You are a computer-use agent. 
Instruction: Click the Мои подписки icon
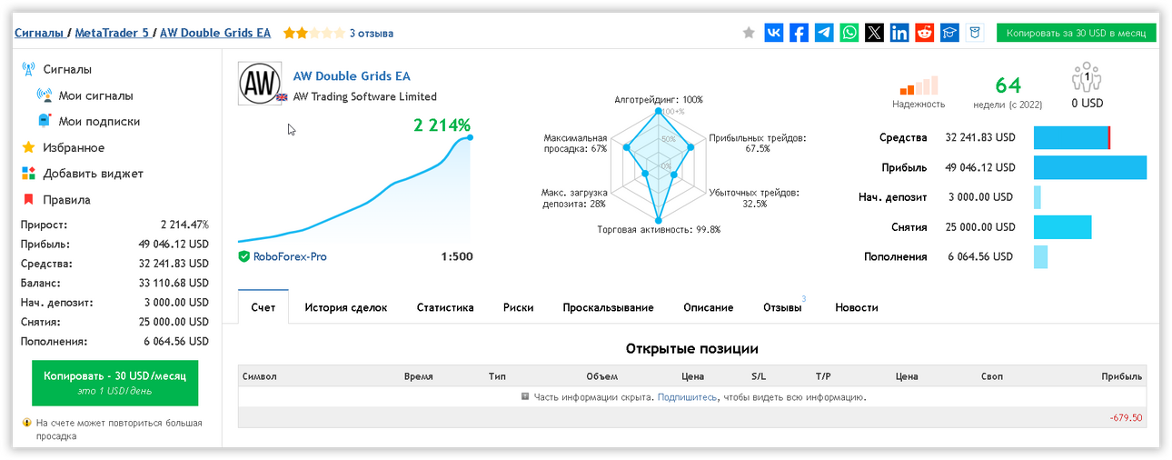point(45,120)
